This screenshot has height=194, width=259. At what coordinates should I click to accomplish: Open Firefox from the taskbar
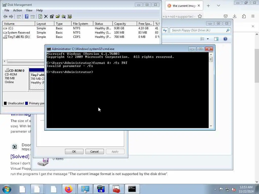click(69, 189)
